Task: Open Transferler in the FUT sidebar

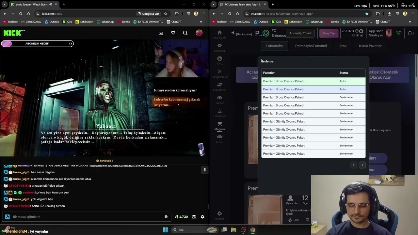Action: click(x=219, y=87)
